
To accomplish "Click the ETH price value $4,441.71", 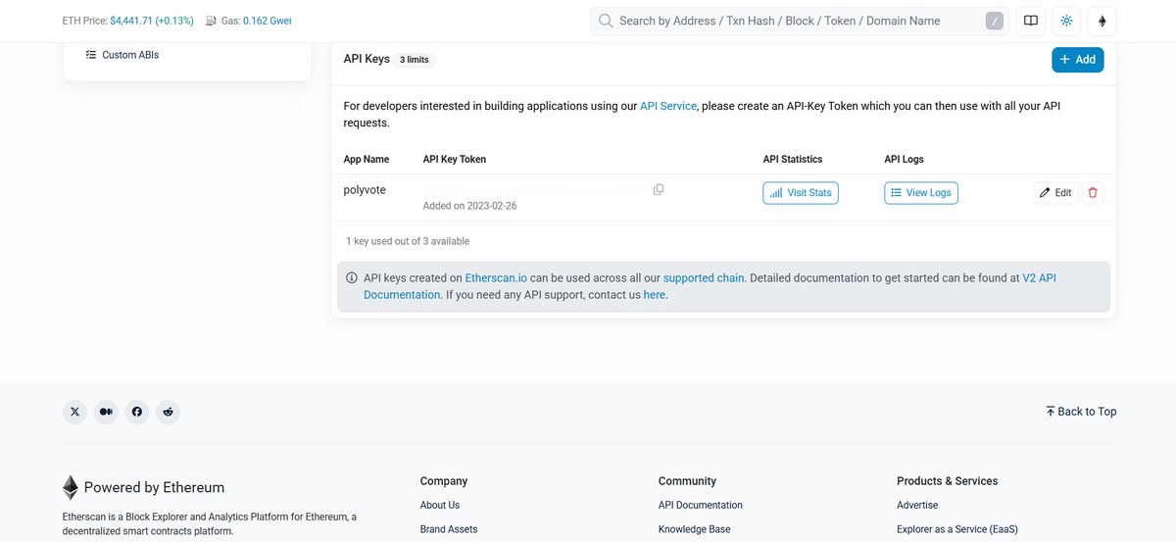I will pyautogui.click(x=130, y=21).
